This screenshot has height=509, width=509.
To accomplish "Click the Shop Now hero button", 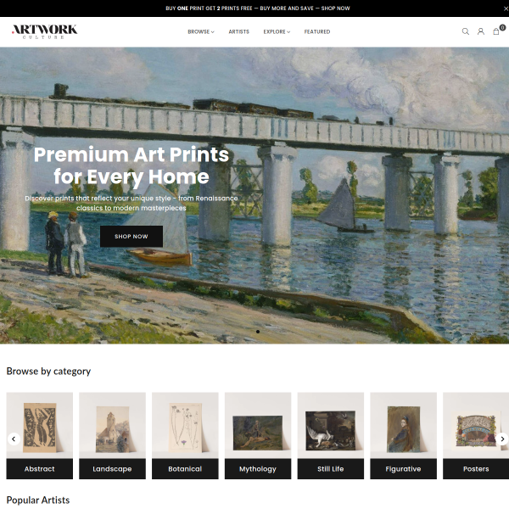I will click(x=131, y=237).
